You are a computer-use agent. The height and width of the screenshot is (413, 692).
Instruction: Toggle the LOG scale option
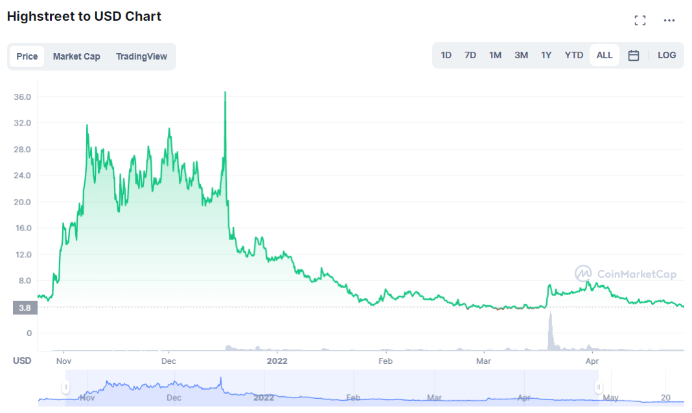click(x=666, y=55)
